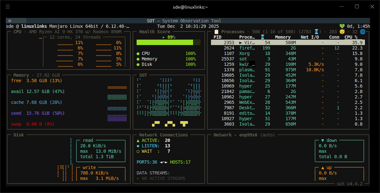Open the terminal hamburger menu
380x193 pixels.
click(x=8, y=7)
